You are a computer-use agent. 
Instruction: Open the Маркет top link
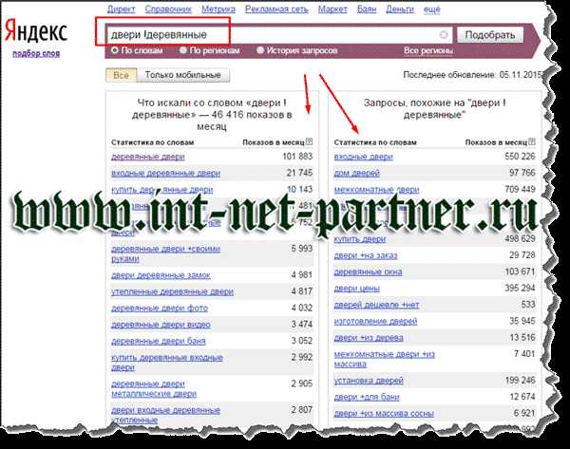[x=332, y=9]
